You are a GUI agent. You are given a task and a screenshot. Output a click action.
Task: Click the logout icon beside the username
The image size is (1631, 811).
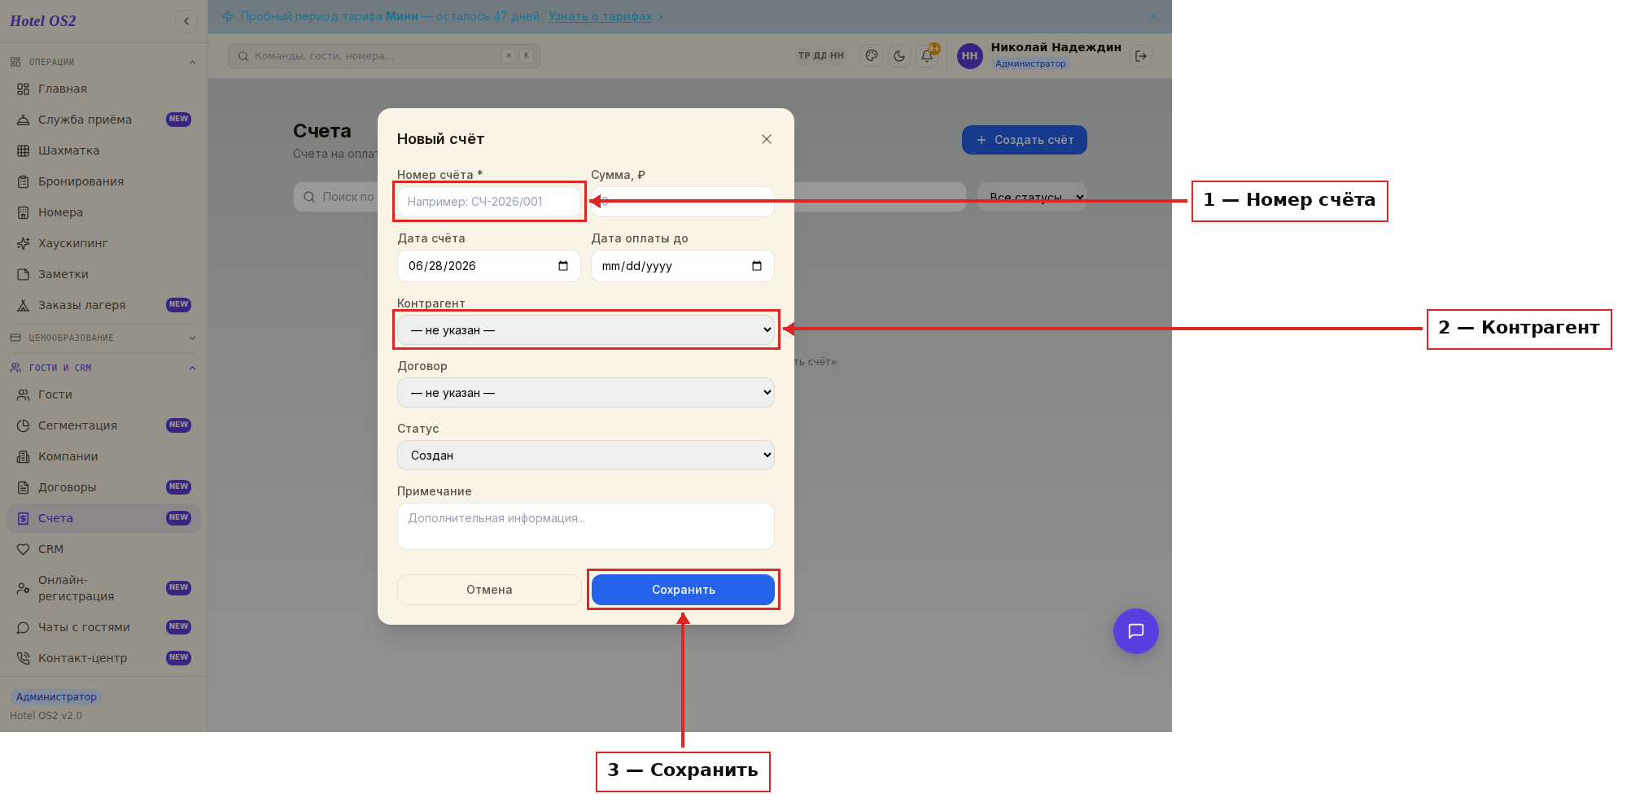coord(1141,56)
